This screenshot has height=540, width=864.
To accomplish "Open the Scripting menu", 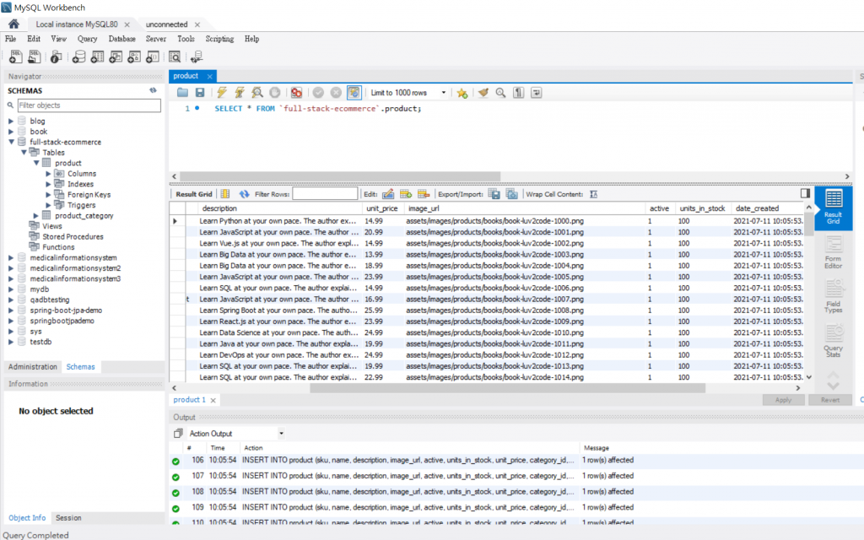I will pyautogui.click(x=219, y=39).
